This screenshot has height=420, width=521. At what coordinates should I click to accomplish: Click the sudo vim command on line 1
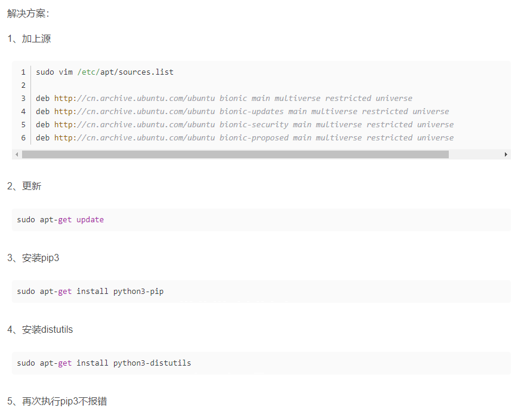pos(53,72)
